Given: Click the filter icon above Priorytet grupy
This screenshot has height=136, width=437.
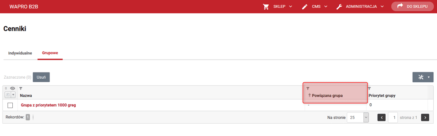Looking at the screenshot, I should pyautogui.click(x=369, y=88).
